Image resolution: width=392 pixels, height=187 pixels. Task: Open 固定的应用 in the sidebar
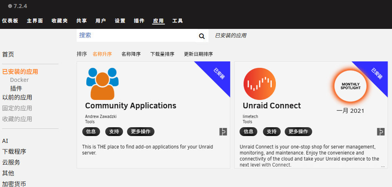click(x=17, y=108)
